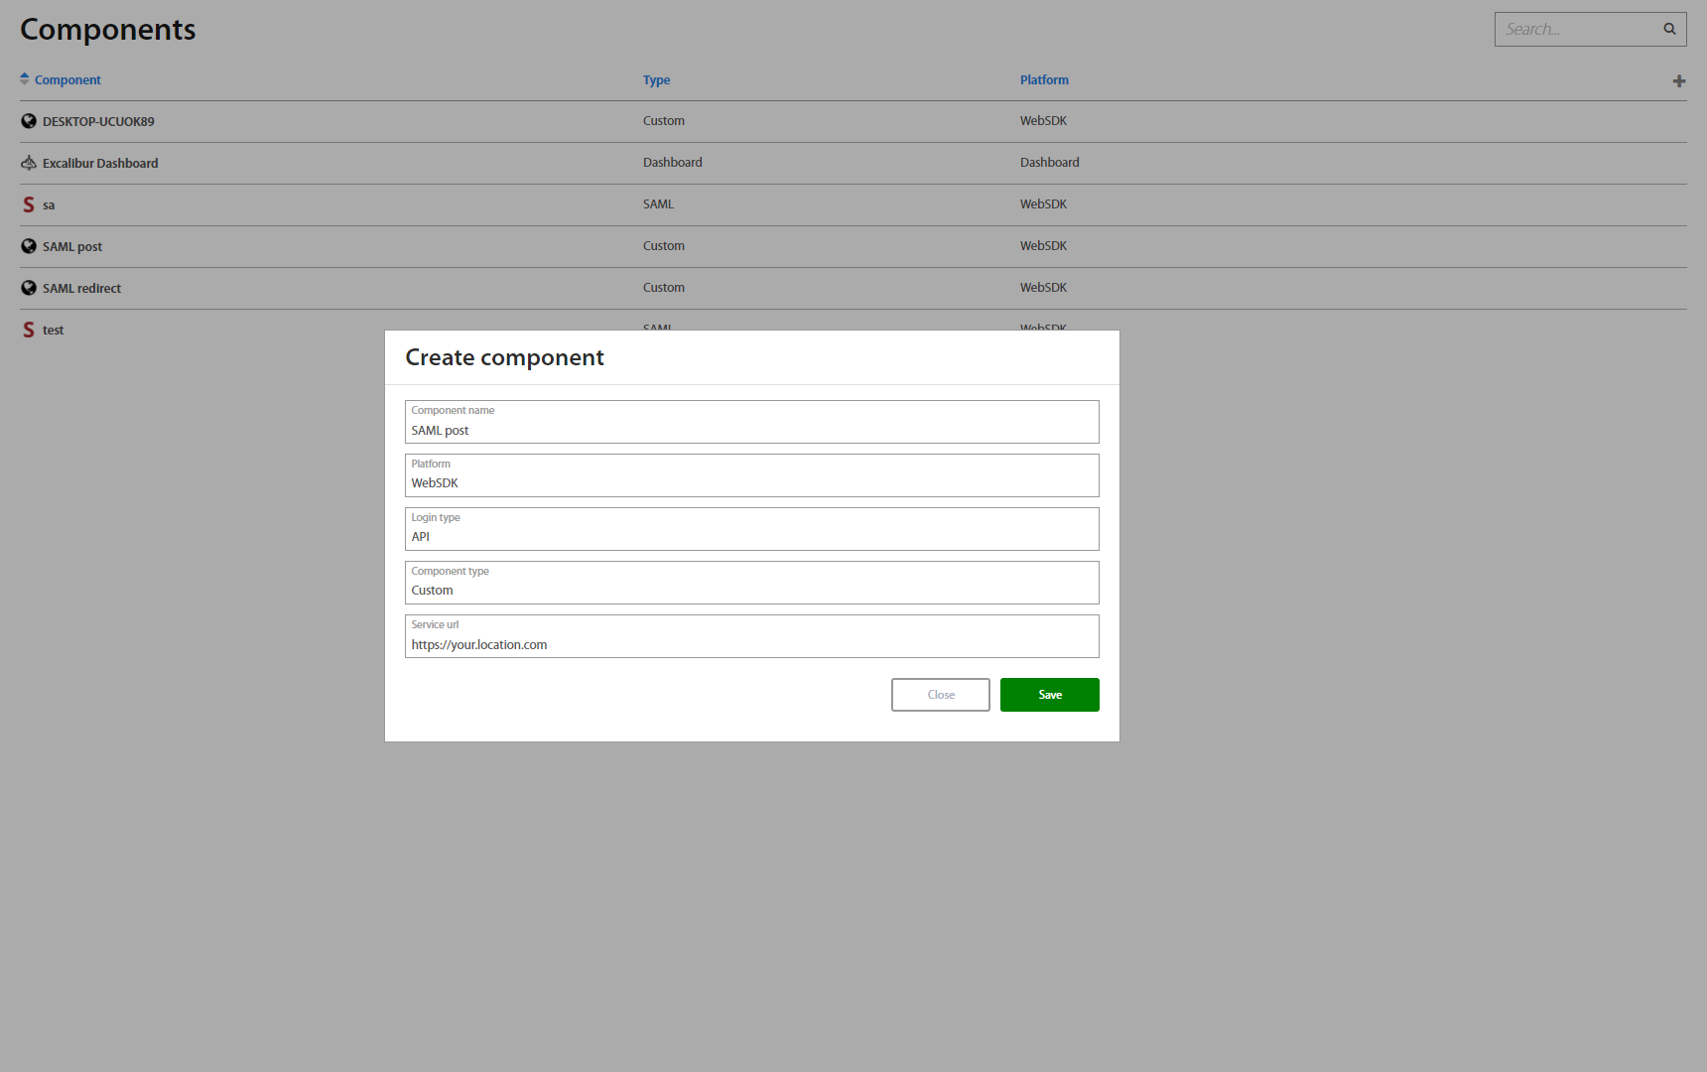This screenshot has width=1707, height=1072.
Task: Focus the Component name input field
Action: click(751, 431)
